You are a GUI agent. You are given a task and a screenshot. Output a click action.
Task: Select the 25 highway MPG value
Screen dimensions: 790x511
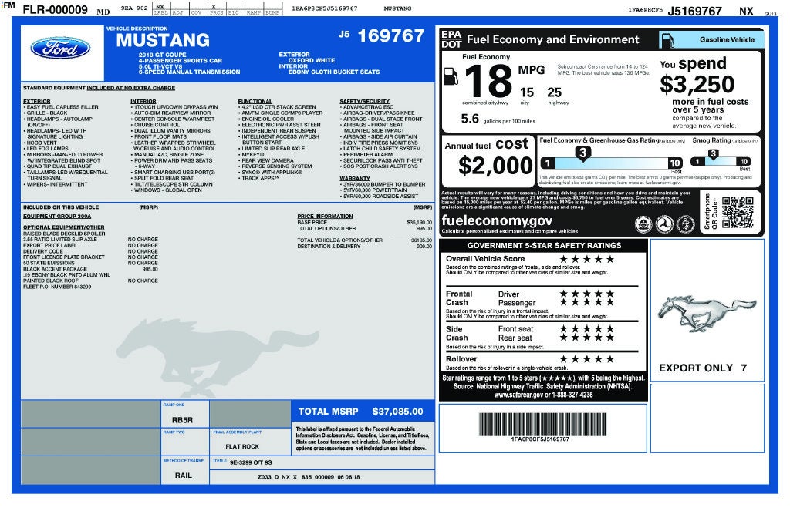554,92
